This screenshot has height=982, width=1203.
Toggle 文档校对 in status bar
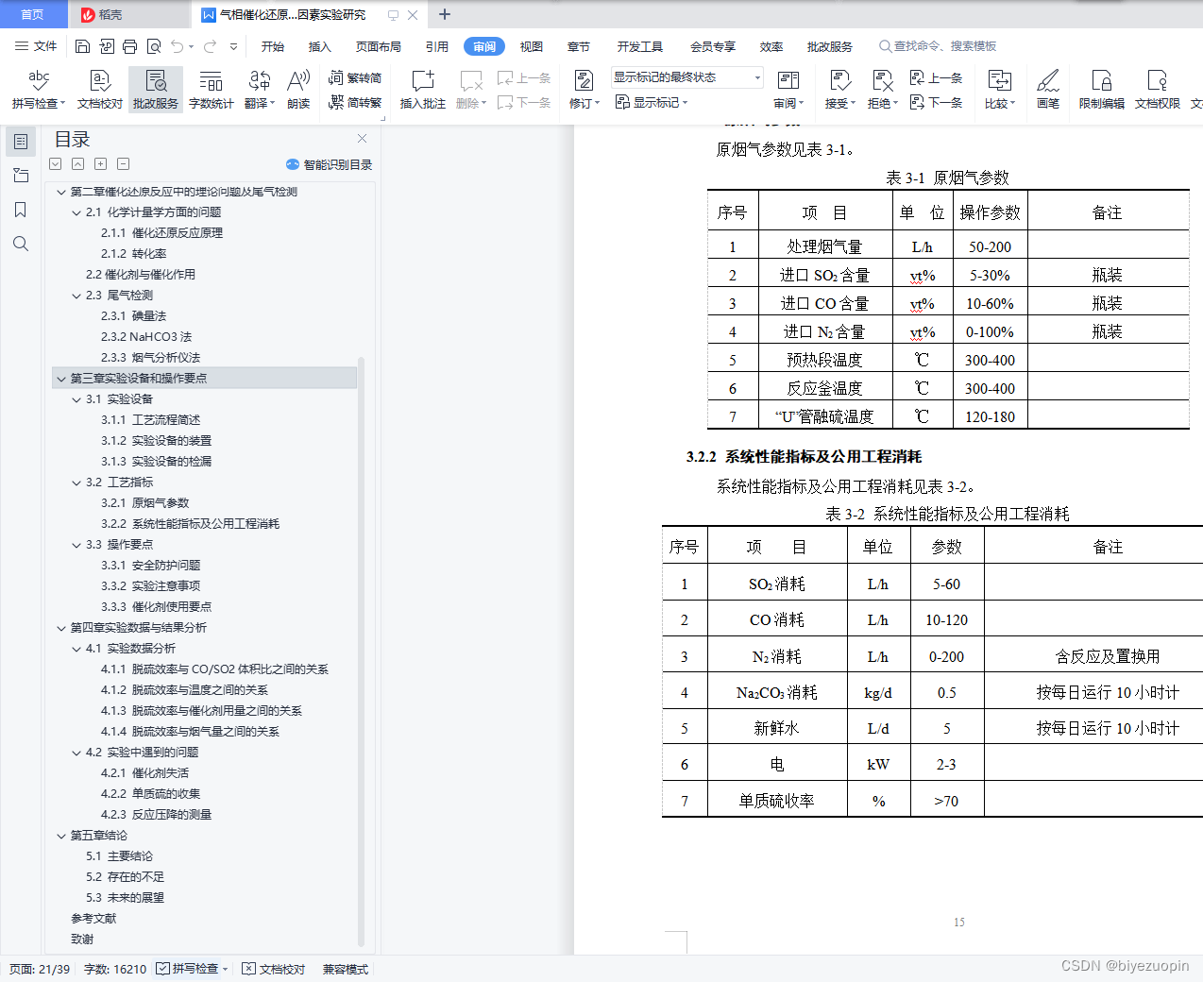274,969
